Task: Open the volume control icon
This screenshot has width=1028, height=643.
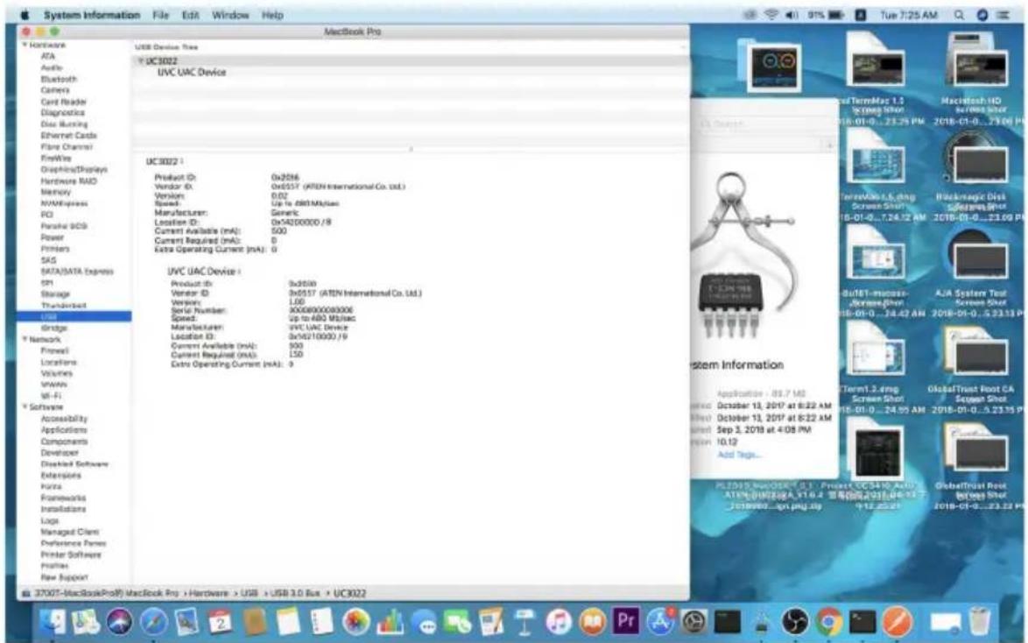Action: pyautogui.click(x=792, y=14)
